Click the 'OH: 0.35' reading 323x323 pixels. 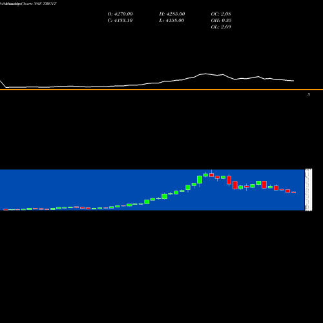click(x=221, y=21)
